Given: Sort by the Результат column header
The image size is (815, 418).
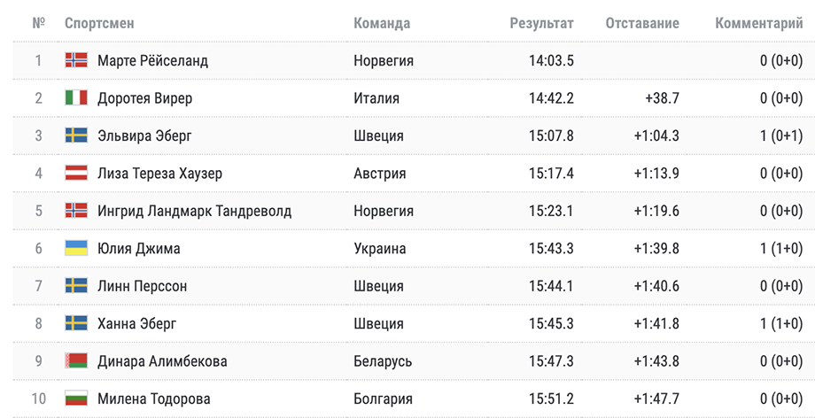Looking at the screenshot, I should point(541,24).
